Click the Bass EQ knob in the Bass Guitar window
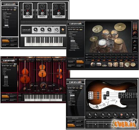139x130 pixels. [103, 114]
